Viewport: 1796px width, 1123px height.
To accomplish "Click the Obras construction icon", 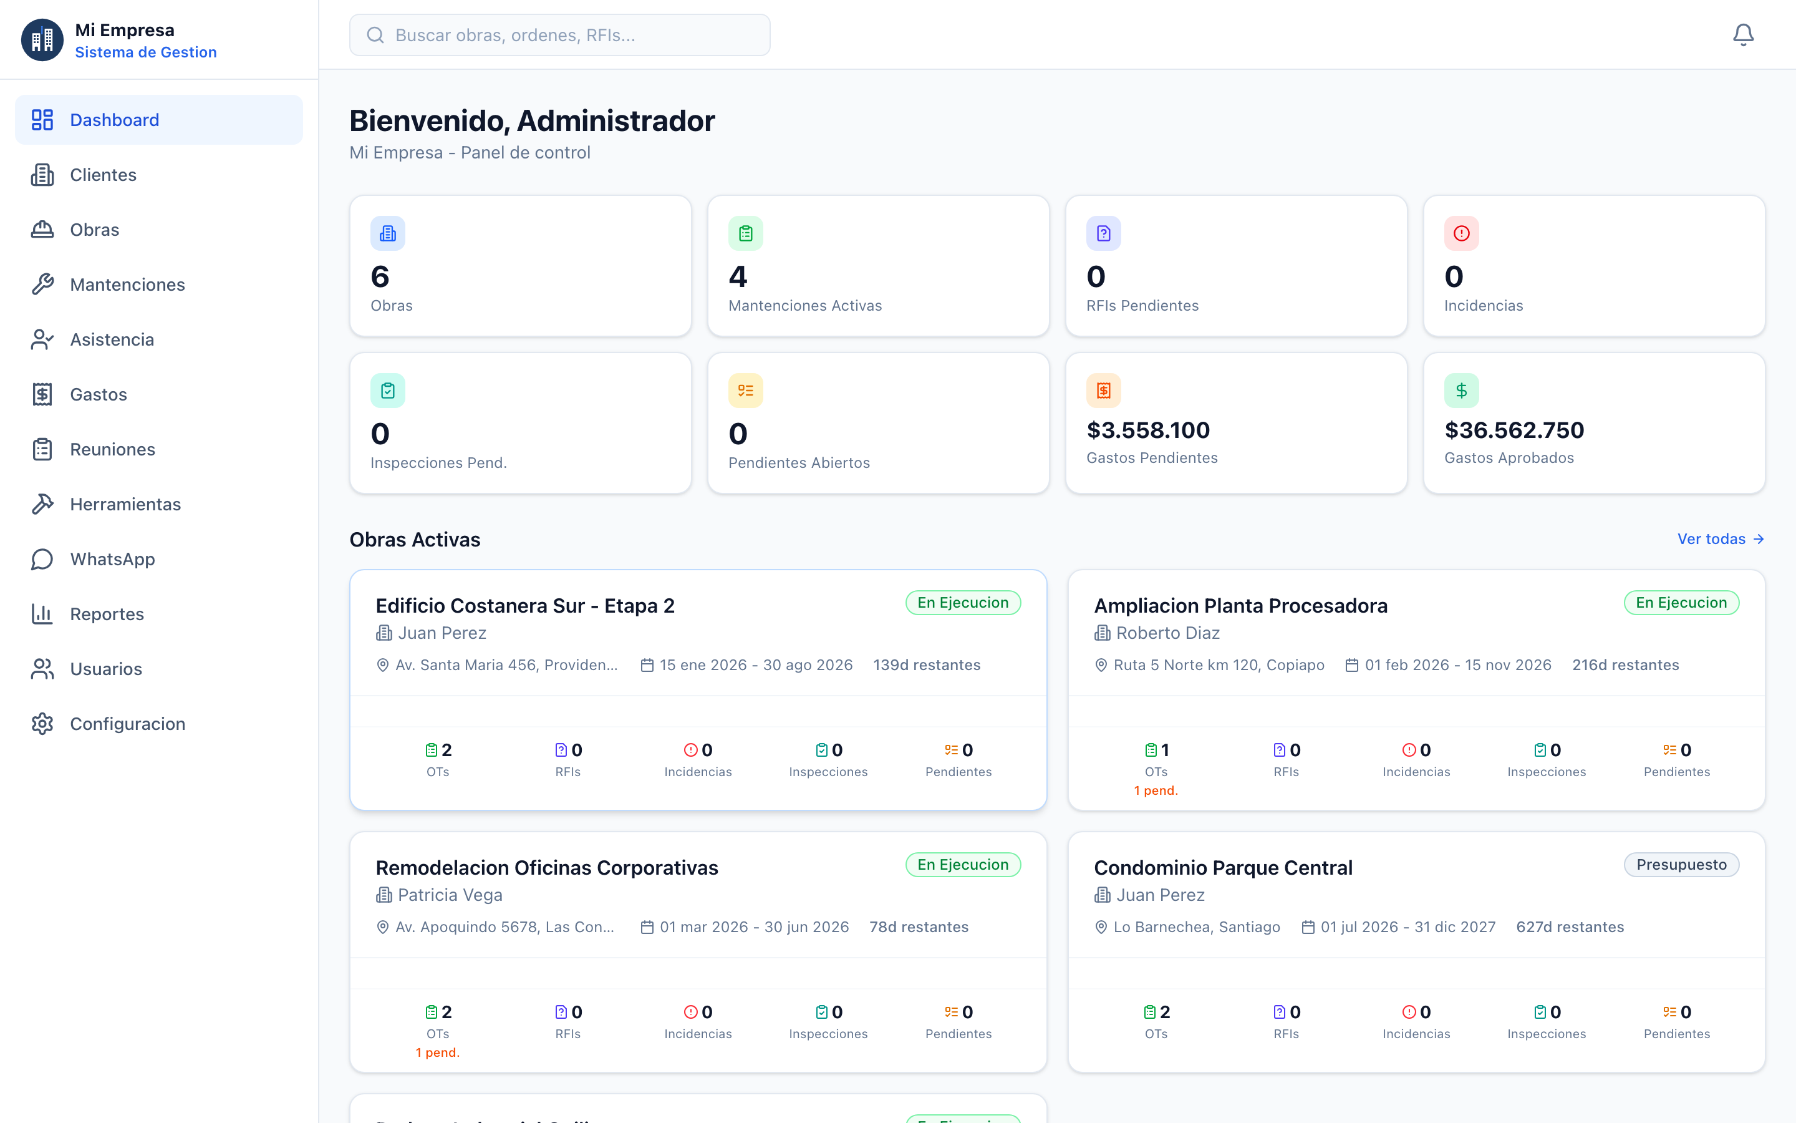I will click(42, 230).
